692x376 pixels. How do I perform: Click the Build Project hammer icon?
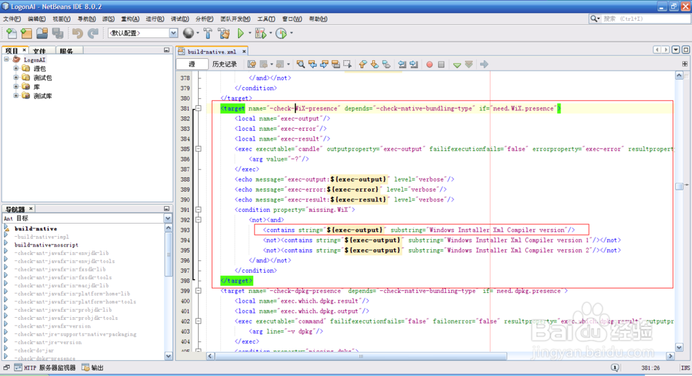click(208, 33)
